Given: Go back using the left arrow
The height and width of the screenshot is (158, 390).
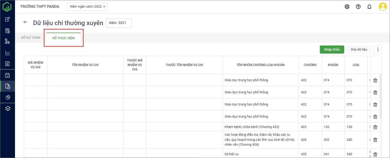Looking at the screenshot, I should pos(25,22).
